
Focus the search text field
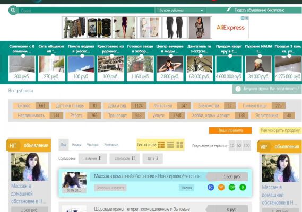[86, 11]
